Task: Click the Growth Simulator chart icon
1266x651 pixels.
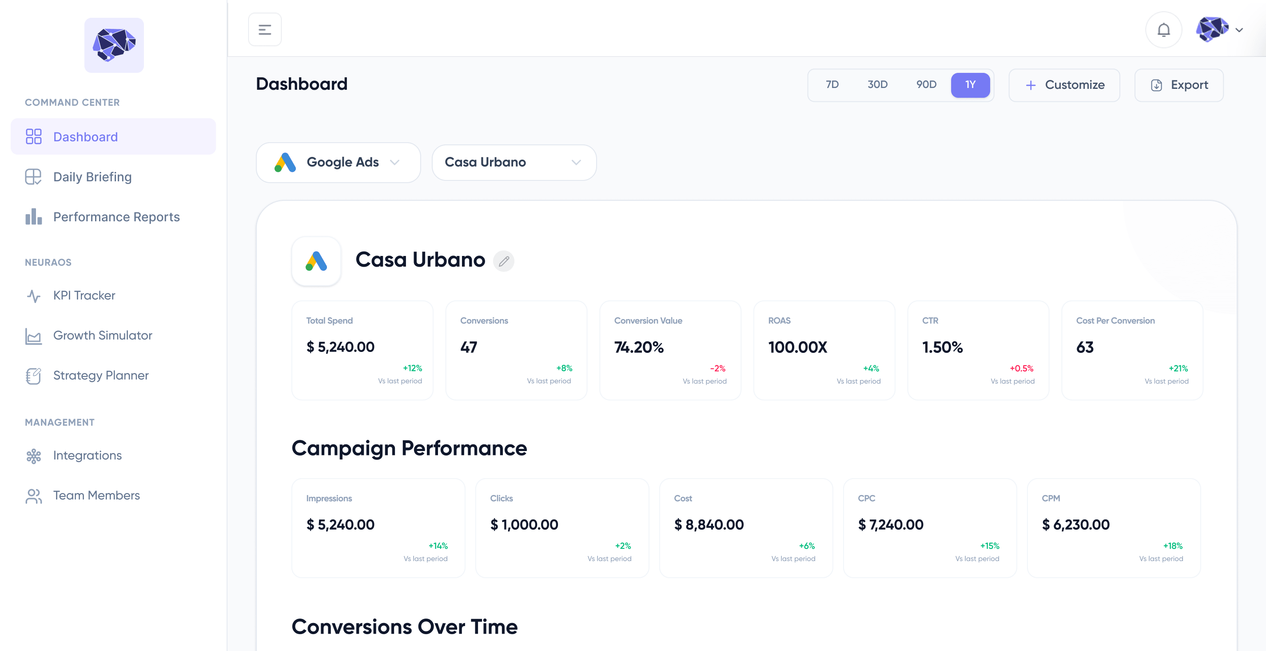Action: coord(33,336)
